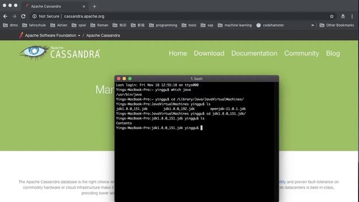Open the Community nav item
Viewport: 359px width, 202px height.
(x=302, y=53)
